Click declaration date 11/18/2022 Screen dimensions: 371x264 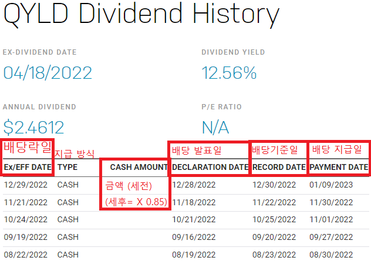click(x=194, y=202)
